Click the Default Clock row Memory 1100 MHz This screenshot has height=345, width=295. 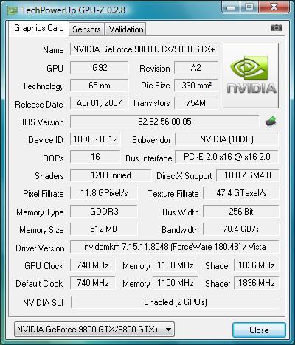click(x=175, y=283)
